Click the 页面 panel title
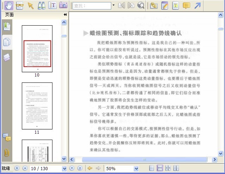The image size is (225, 174). point(9,15)
